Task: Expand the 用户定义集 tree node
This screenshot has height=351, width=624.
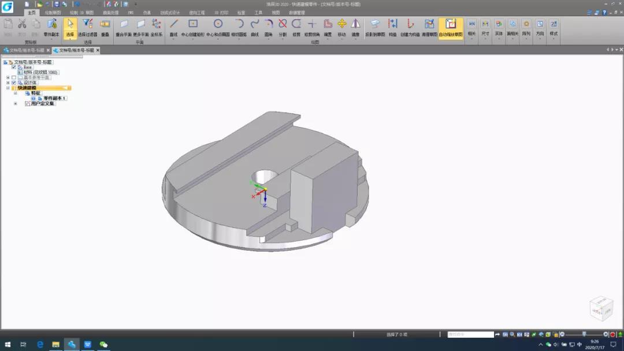Action: 16,103
